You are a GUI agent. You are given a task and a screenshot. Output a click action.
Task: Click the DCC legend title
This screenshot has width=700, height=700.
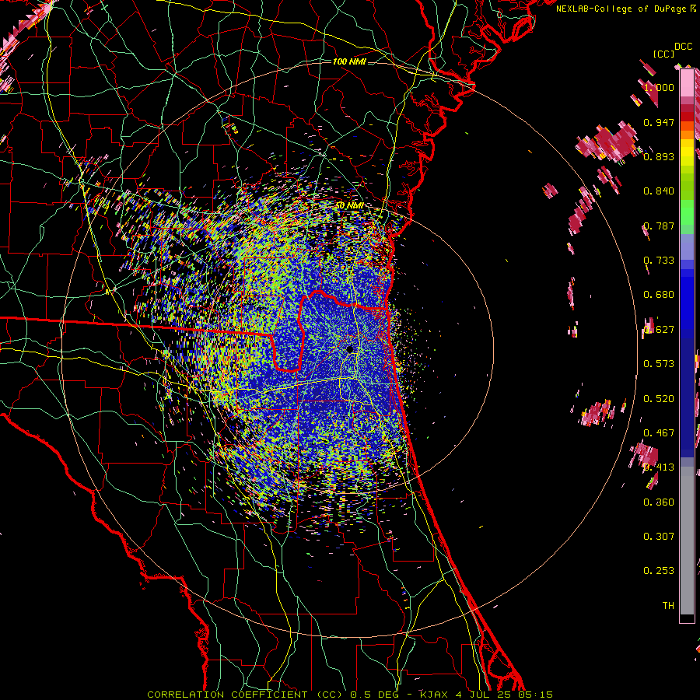click(x=683, y=47)
